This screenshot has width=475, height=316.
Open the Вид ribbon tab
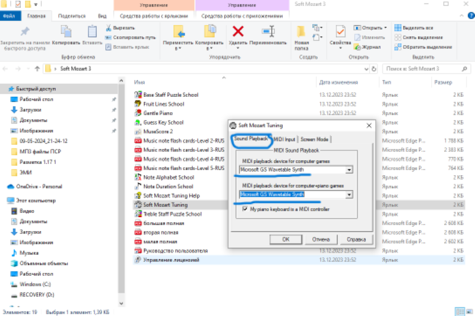pos(102,16)
